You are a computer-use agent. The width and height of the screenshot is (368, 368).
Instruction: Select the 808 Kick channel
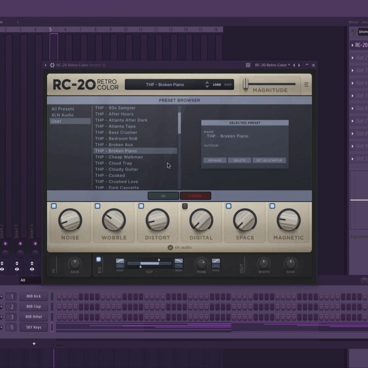(x=33, y=296)
